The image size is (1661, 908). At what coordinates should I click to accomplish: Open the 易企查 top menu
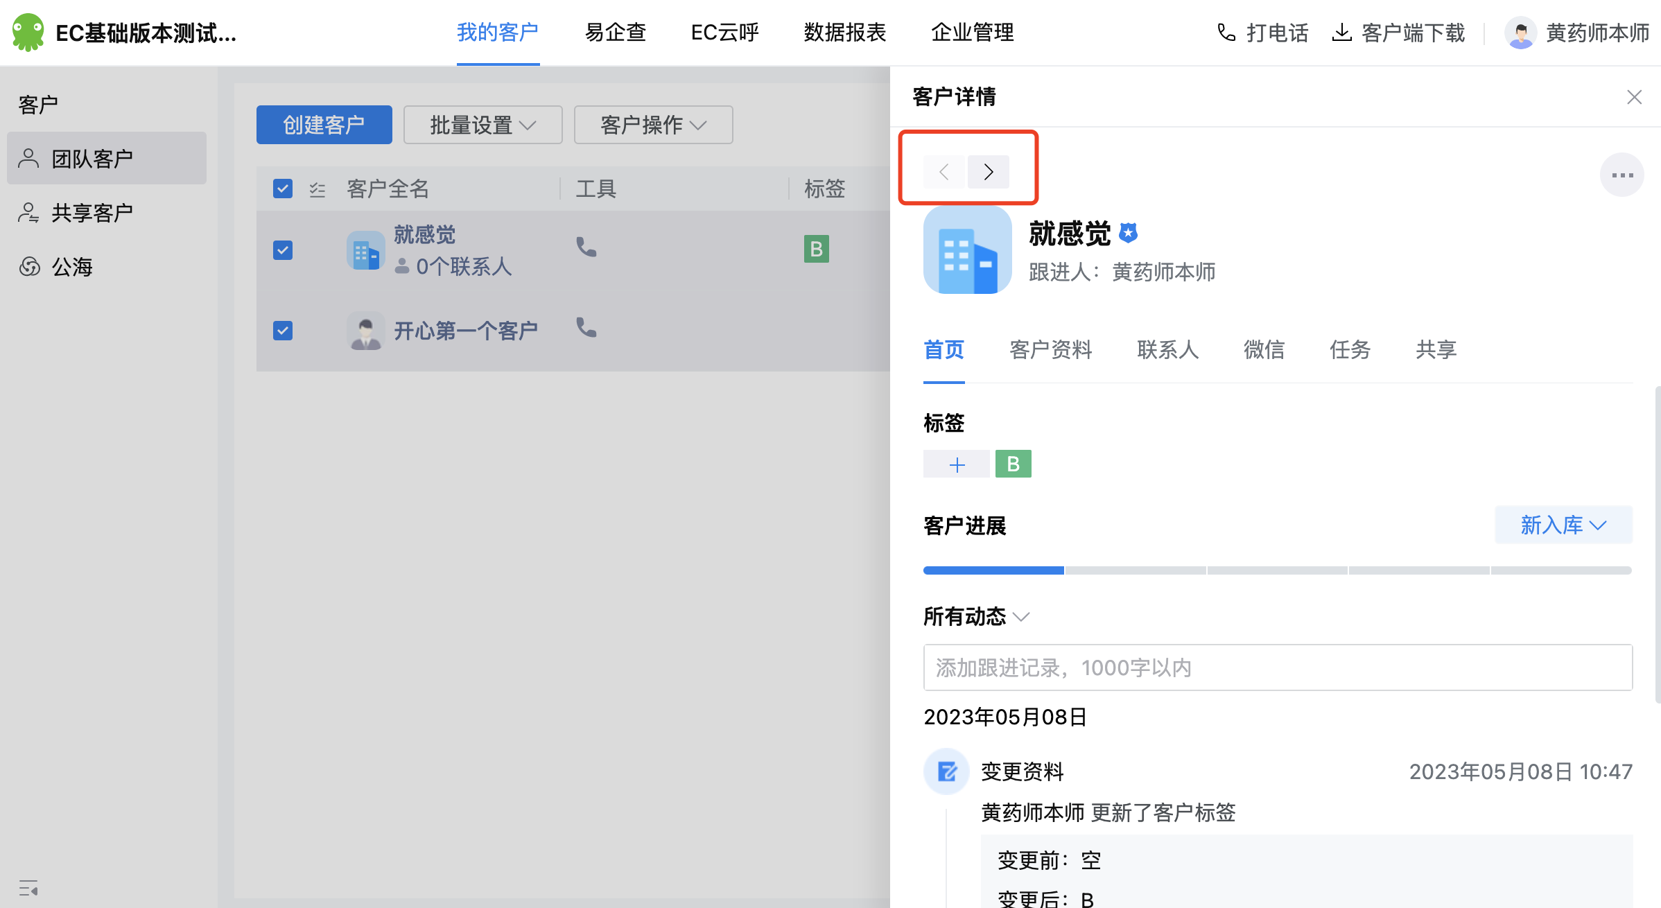point(616,33)
